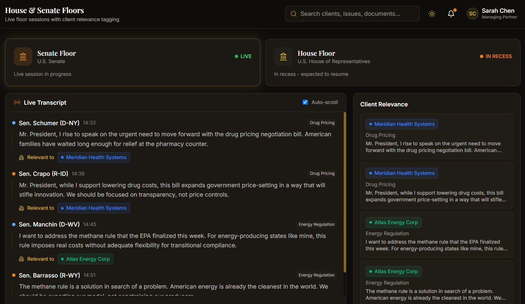Screen dimensions: 525x304
Task: Toggle the light/dark theme sun icon
Action: click(432, 14)
